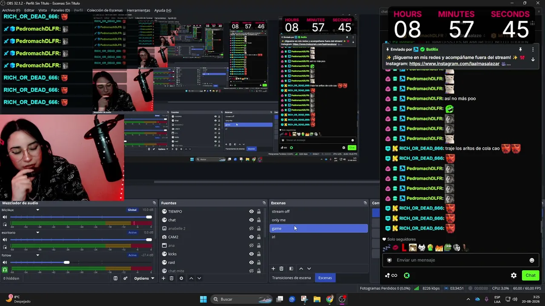Toggle escritorio audio monitoring icon
Image resolution: width=545 pixels, height=306 pixels.
point(5,247)
